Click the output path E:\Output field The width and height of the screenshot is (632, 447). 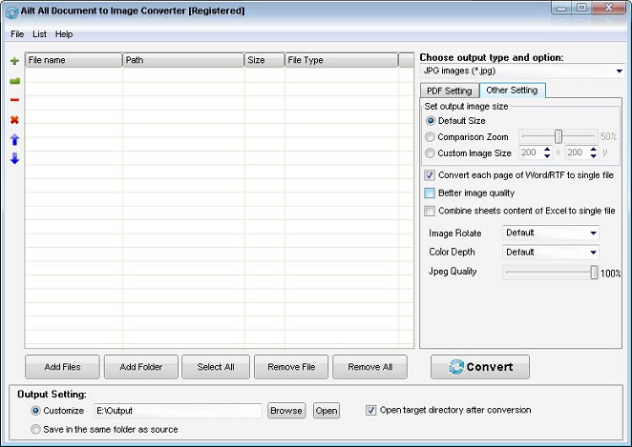177,411
